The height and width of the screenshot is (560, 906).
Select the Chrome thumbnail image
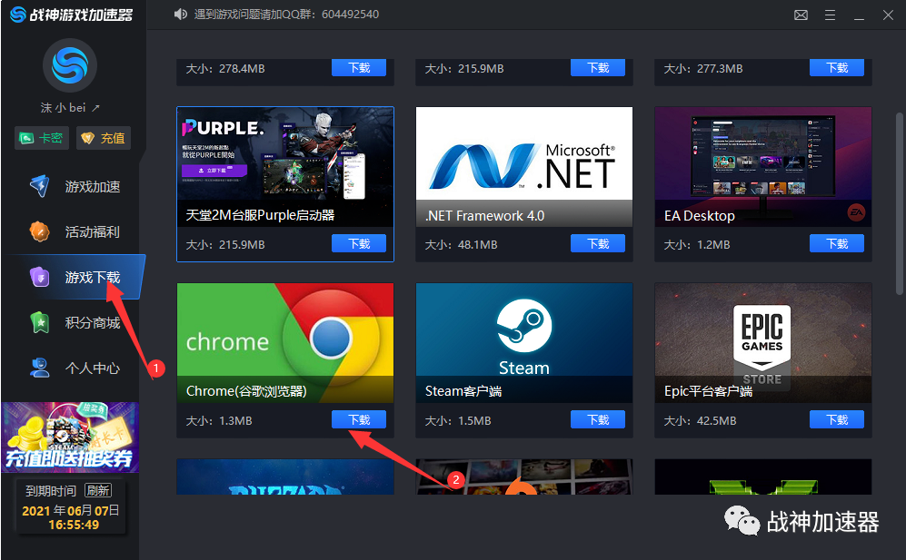click(285, 343)
